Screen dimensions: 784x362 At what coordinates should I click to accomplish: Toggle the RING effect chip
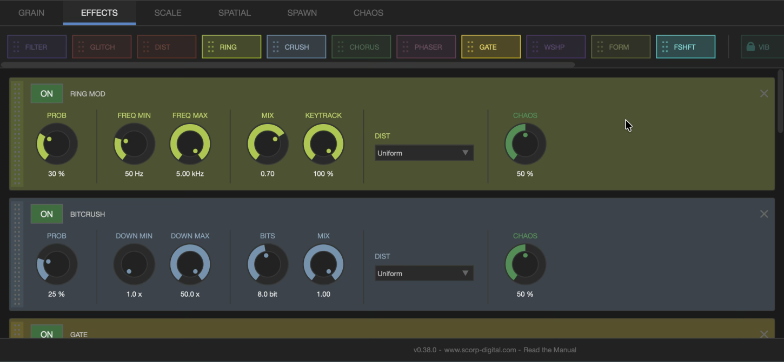(x=231, y=47)
